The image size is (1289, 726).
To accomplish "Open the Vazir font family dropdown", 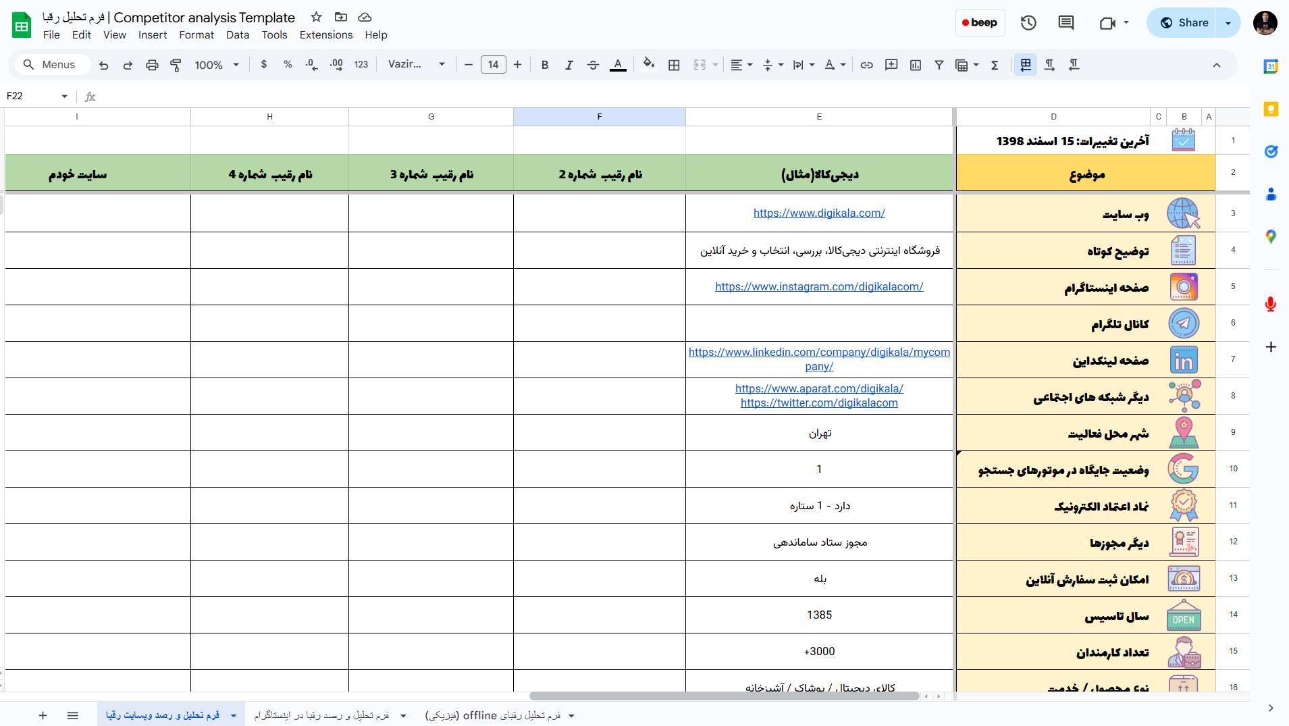I will coord(416,65).
